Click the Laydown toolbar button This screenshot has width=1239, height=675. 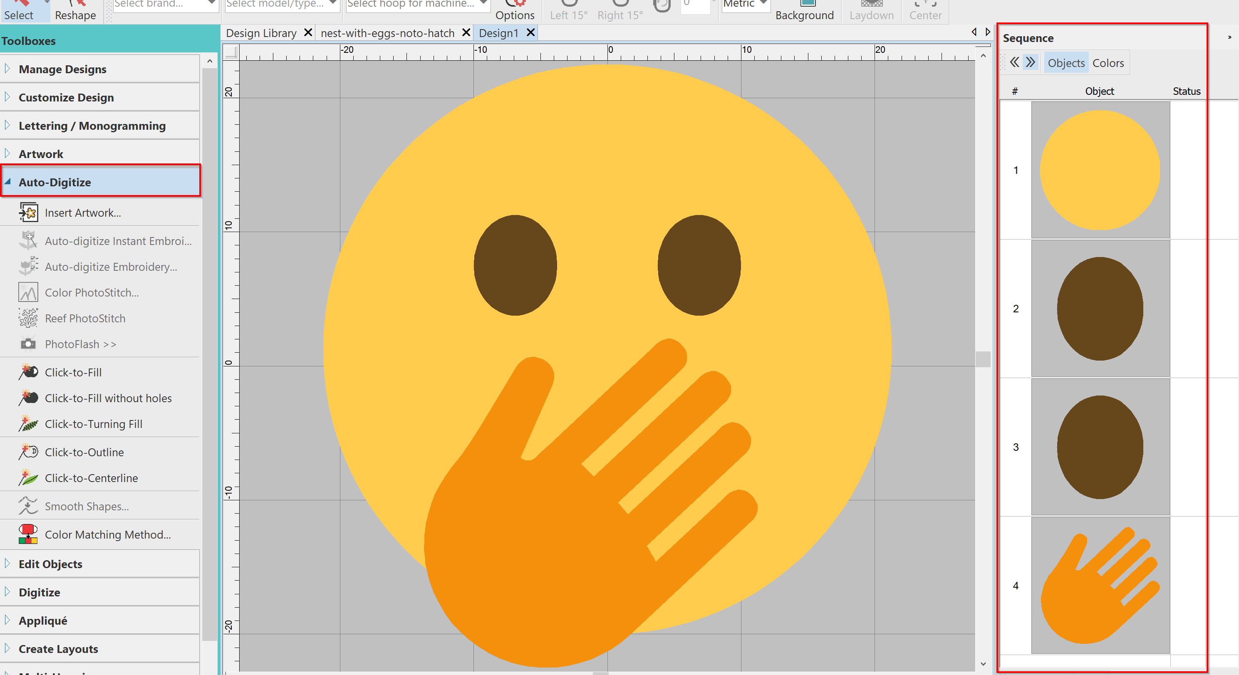point(872,10)
